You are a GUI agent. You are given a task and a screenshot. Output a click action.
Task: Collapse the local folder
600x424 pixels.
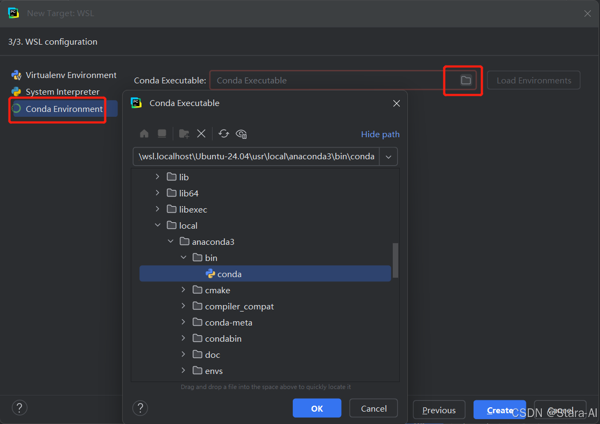157,225
